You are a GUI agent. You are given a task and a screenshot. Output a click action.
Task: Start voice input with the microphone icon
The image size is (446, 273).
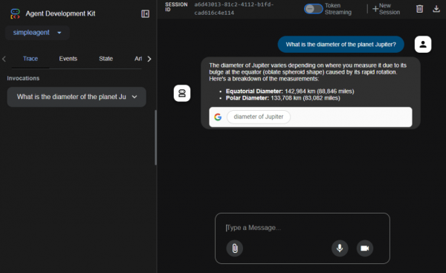340,248
